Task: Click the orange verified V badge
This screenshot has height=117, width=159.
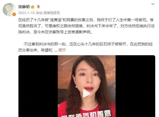Action: coord(14,14)
